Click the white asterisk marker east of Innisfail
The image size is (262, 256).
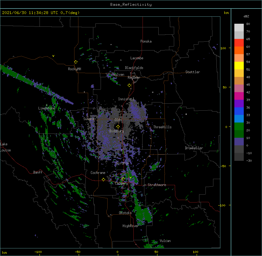tap(153, 92)
